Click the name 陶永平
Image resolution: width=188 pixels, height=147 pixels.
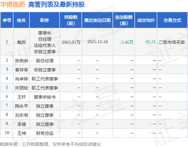(x=21, y=106)
